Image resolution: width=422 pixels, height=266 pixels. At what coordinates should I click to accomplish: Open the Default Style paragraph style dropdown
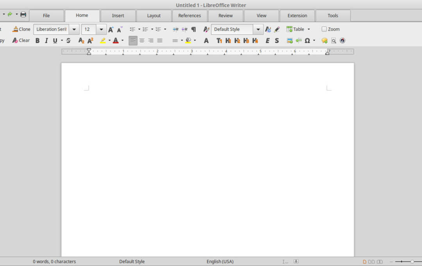258,29
